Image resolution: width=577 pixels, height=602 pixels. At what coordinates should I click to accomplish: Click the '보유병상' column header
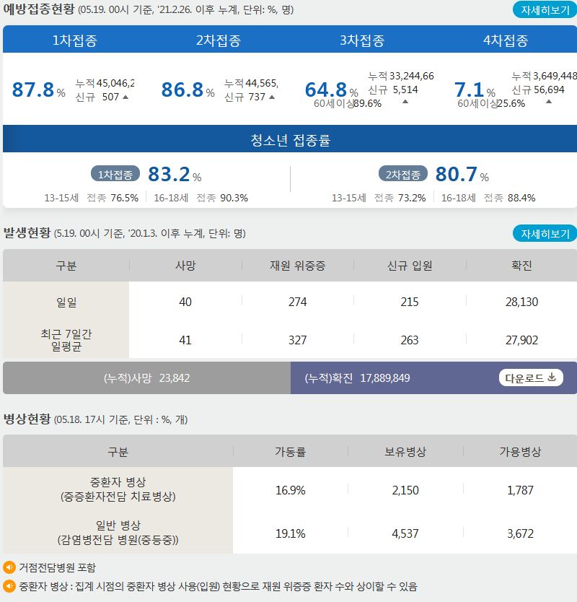click(405, 452)
